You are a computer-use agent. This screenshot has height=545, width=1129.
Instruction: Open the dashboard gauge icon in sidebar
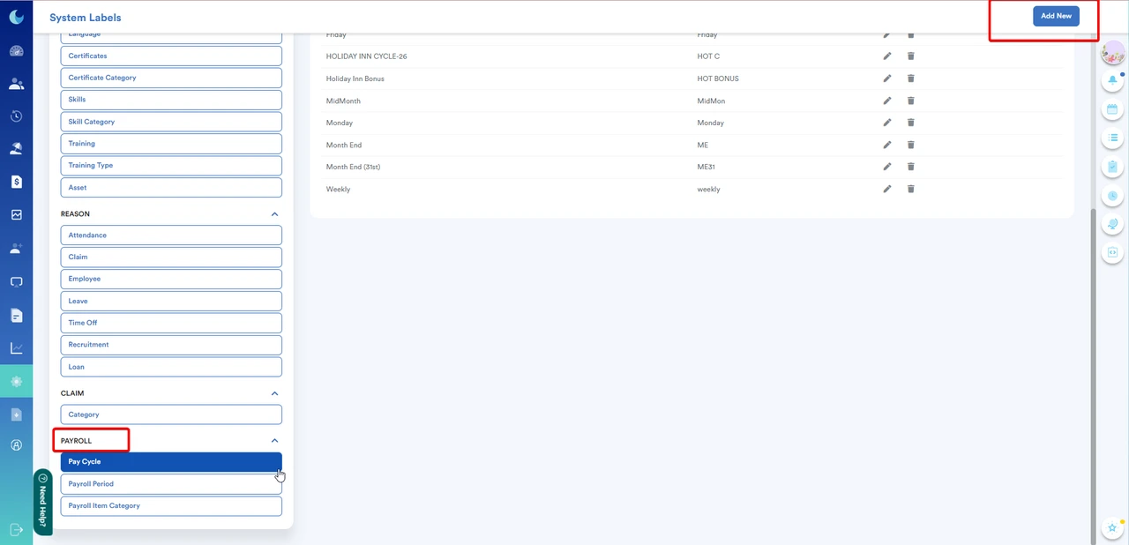click(16, 51)
